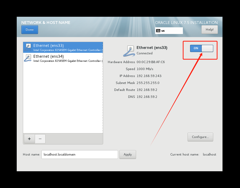Apply the new host name
Screen dimensions: 240x188
[x=128, y=155]
